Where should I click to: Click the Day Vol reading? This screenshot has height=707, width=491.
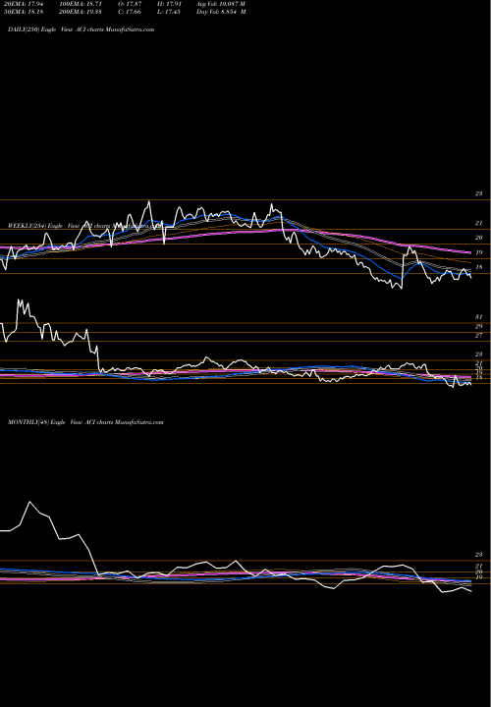pyautogui.click(x=221, y=11)
